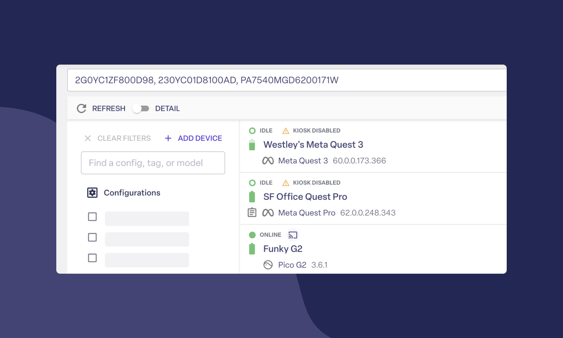This screenshot has height=338, width=563.
Task: Click ONLINE status label on Funky G2
Action: click(270, 235)
